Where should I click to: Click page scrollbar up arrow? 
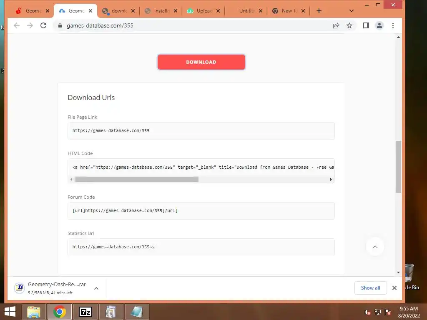[x=398, y=37]
